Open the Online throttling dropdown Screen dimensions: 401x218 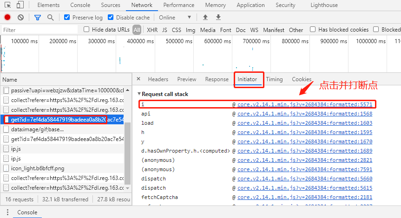pyautogui.click(x=175, y=17)
